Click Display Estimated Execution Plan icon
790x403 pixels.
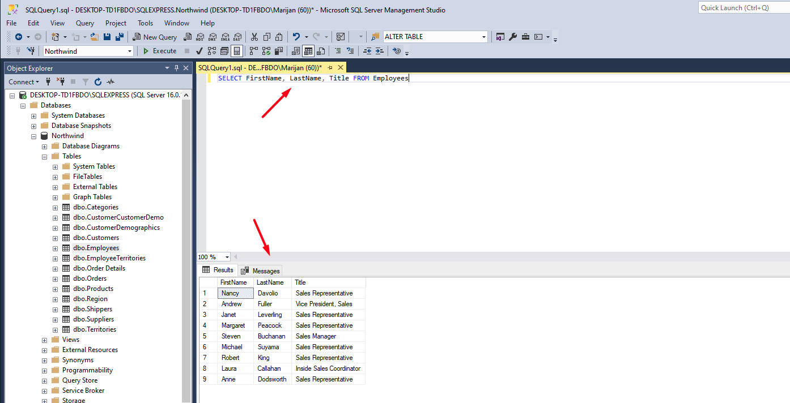(211, 51)
